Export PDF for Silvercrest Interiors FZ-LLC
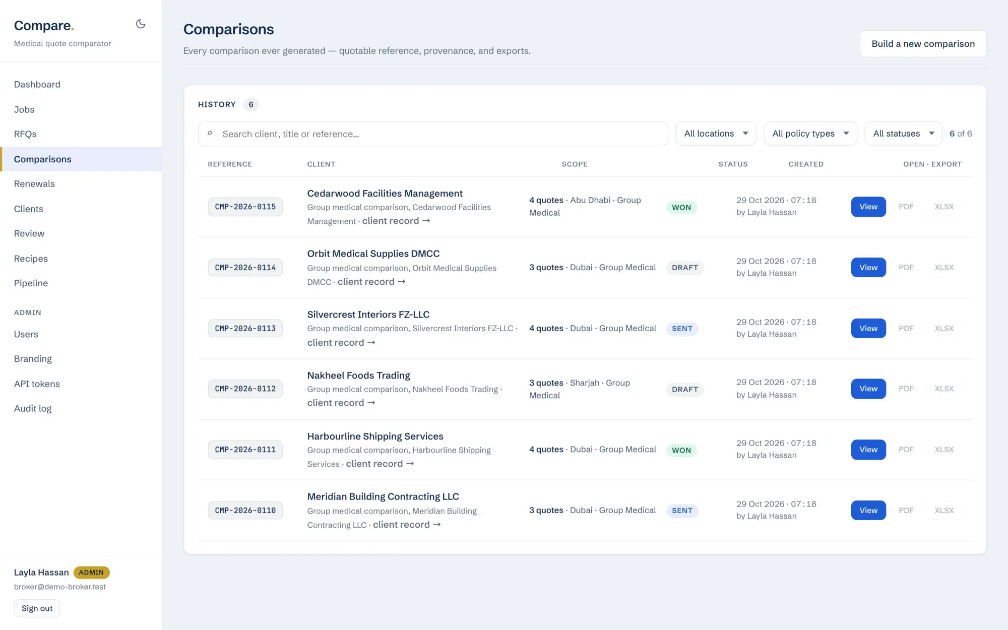1008x630 pixels. (906, 329)
